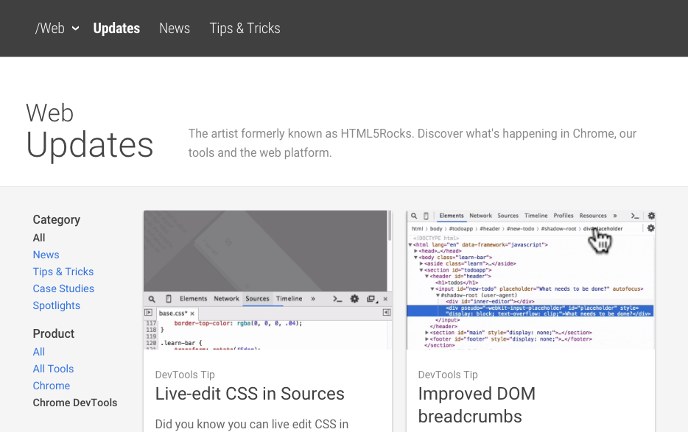Open the Improved DOM breadcrumbs thumbnail image

[x=530, y=280]
